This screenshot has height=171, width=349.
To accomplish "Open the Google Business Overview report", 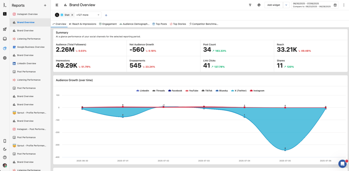I will [31, 47].
